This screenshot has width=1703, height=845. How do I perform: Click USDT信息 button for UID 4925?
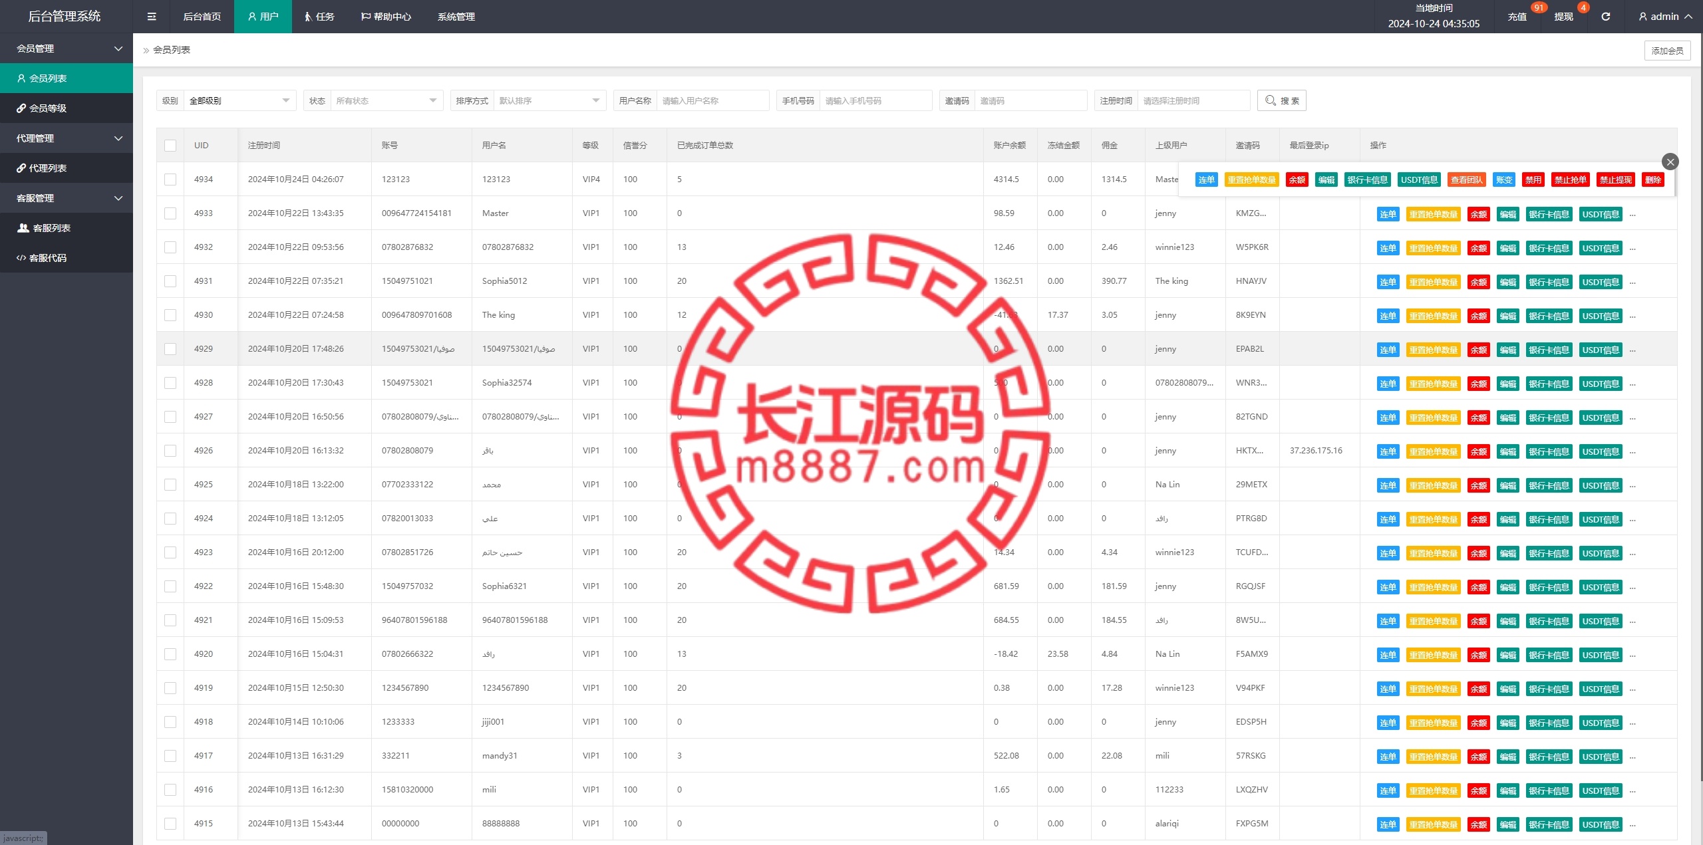coord(1601,485)
